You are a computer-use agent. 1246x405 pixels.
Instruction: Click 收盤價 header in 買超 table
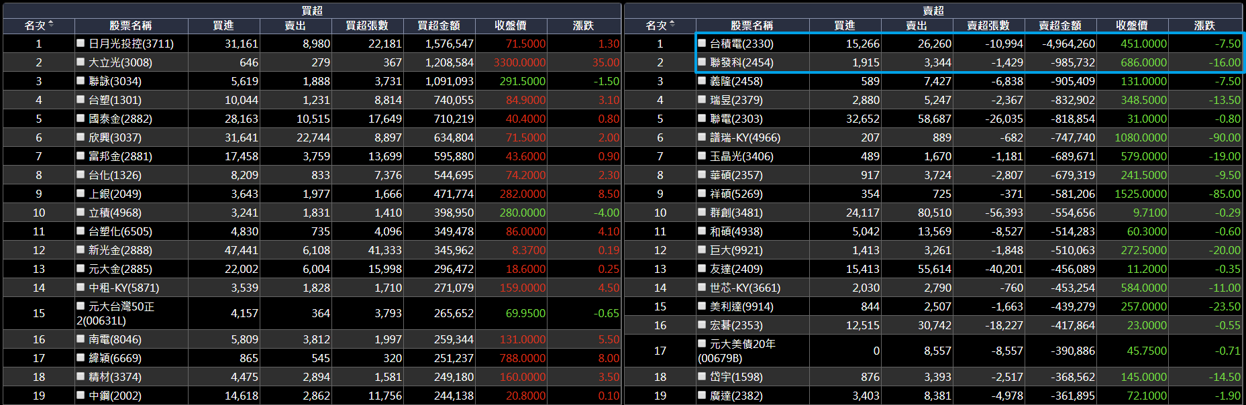pos(511,25)
